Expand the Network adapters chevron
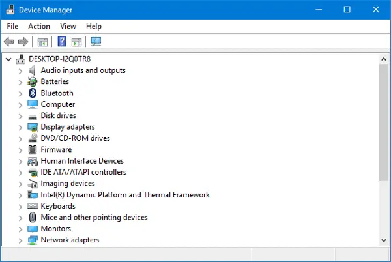Screen dimensions: 391x262 [20, 240]
